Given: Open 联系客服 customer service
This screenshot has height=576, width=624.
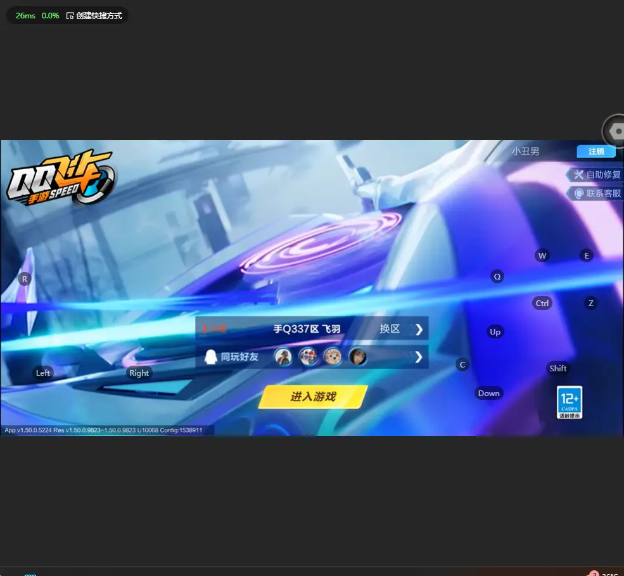Looking at the screenshot, I should pyautogui.click(x=595, y=193).
